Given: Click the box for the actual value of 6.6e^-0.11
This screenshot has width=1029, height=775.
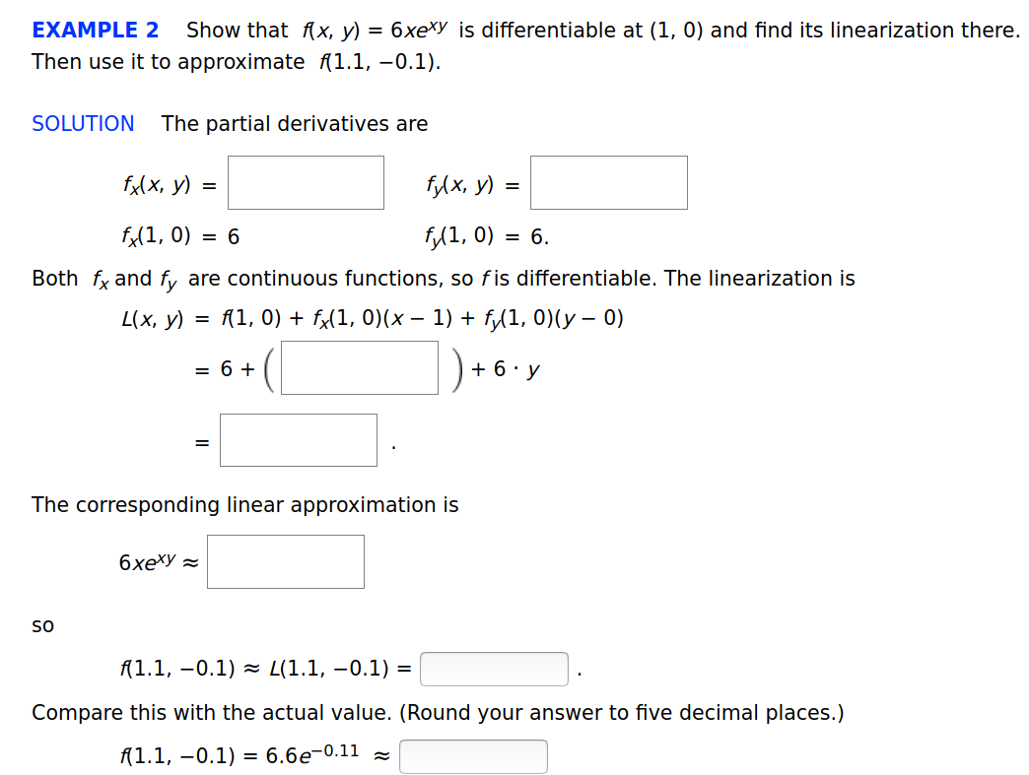Looking at the screenshot, I should (473, 756).
